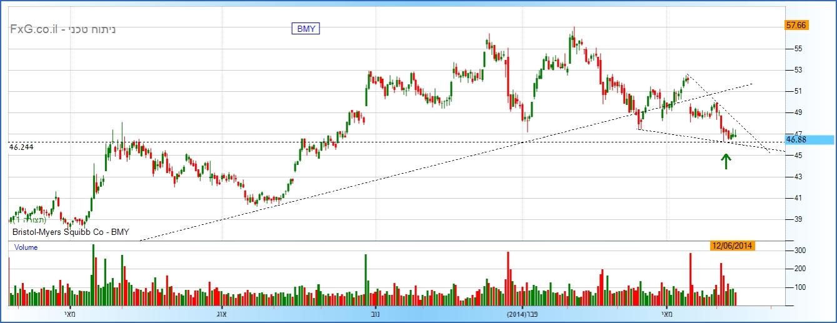The image size is (837, 323).
Task: Click the 55 value on the price axis
Action: [798, 49]
